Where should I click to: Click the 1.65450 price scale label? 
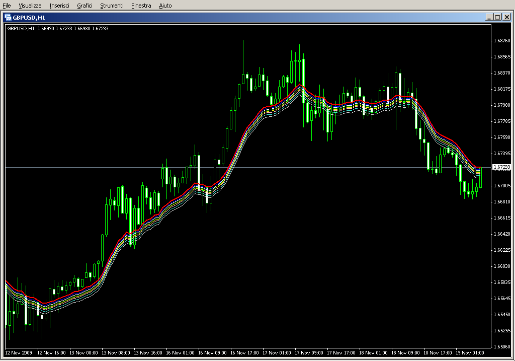click(x=502, y=315)
